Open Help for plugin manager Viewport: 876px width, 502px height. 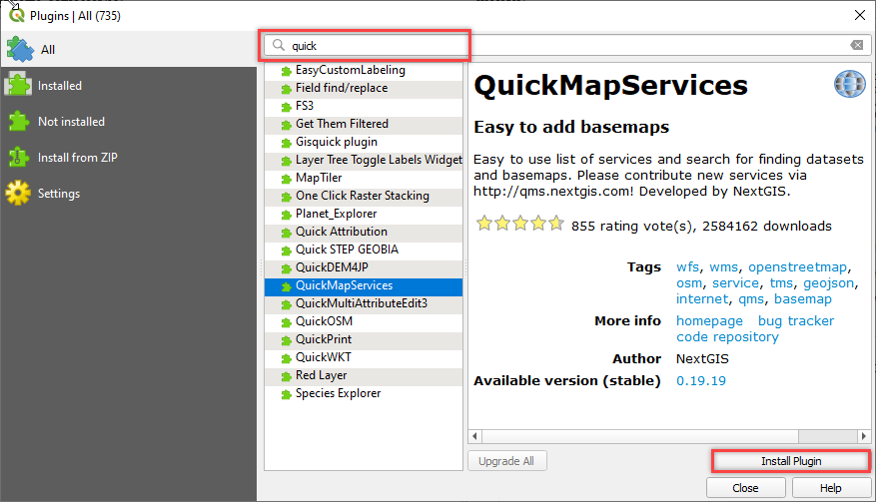click(830, 488)
